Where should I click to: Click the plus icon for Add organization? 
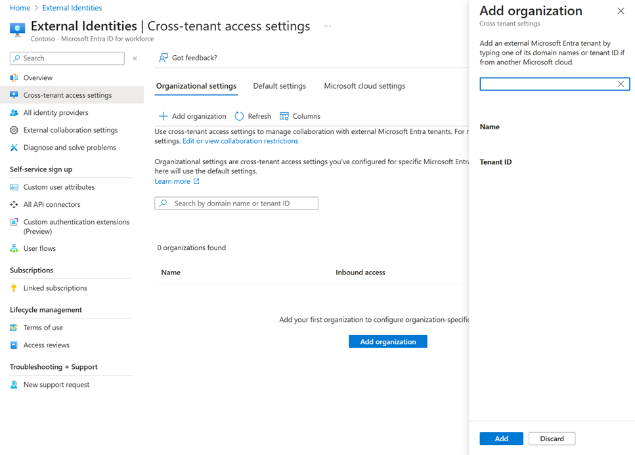pyautogui.click(x=164, y=116)
